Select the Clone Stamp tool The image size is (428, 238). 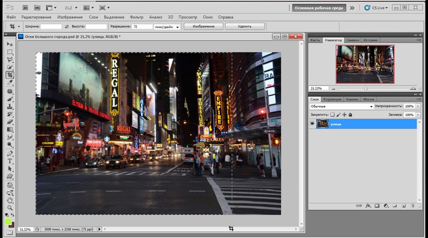(x=10, y=106)
